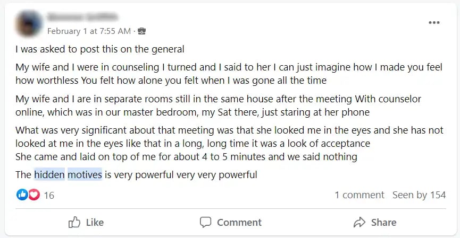Open the blurred author profile picture
This screenshot has height=238, width=460.
click(x=29, y=24)
